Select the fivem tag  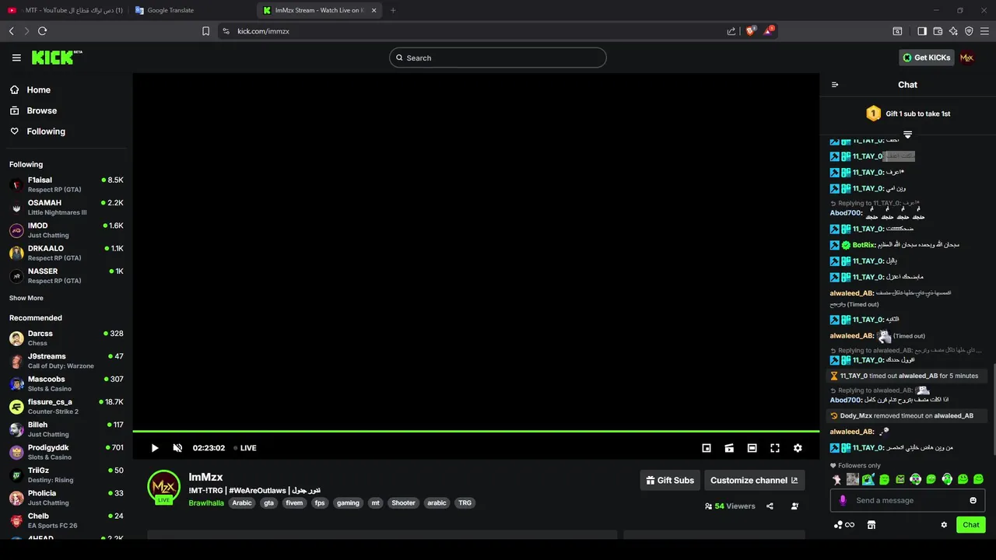(294, 503)
